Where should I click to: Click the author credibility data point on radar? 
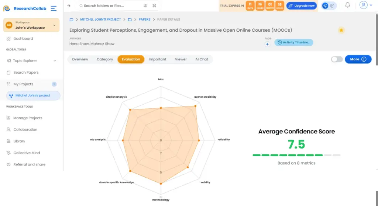[x=195, y=106]
